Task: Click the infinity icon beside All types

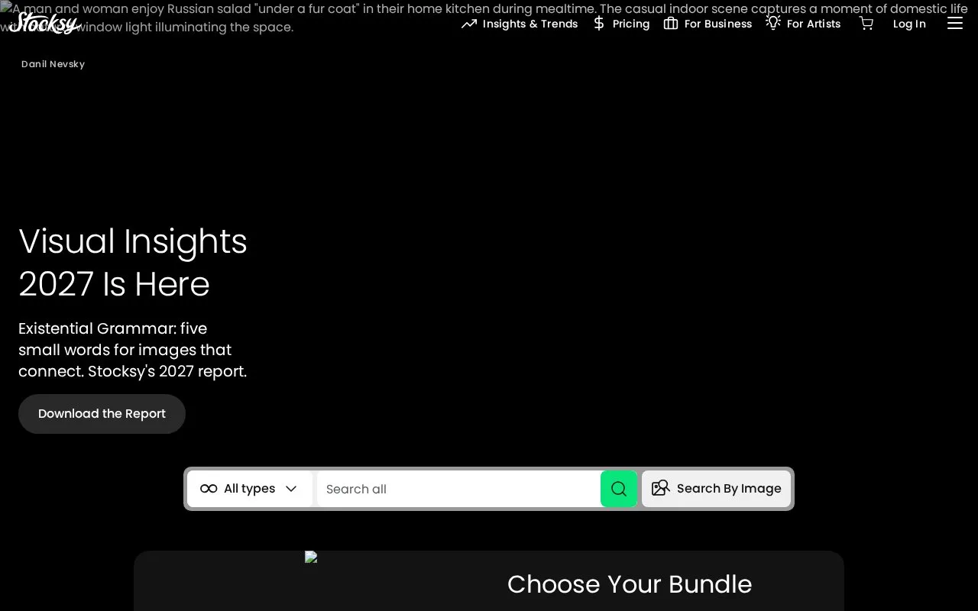Action: pos(209,489)
